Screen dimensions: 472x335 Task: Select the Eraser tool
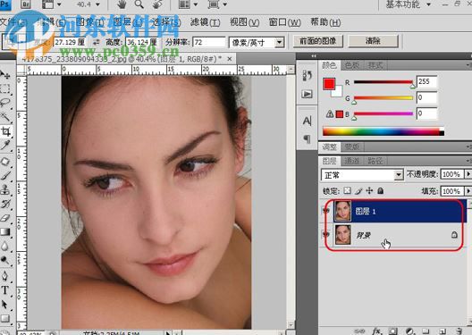tap(4, 218)
